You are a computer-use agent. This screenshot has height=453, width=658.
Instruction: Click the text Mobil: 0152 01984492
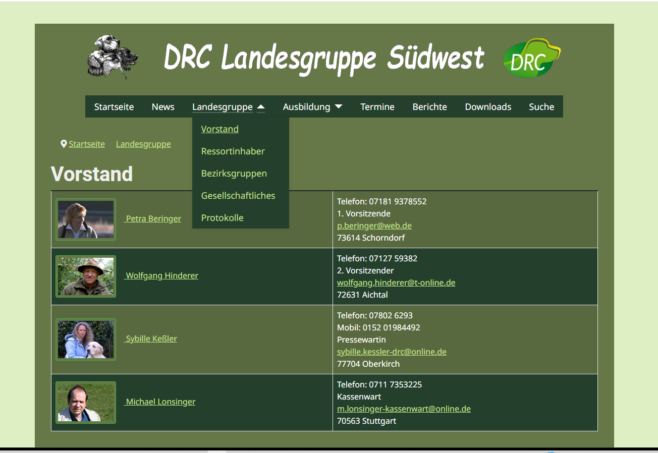(x=378, y=328)
